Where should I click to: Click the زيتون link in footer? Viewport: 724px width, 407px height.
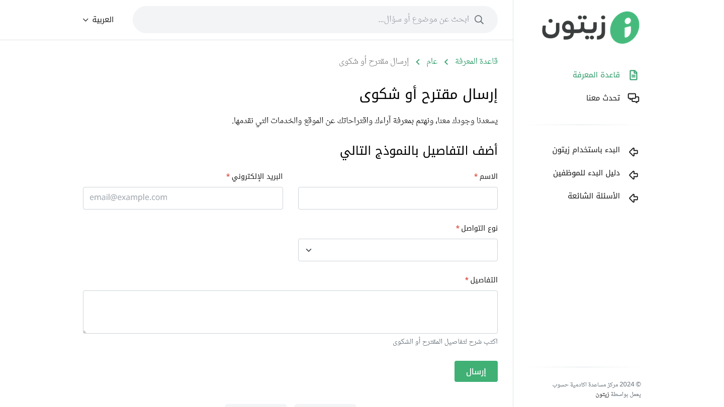coord(602,394)
